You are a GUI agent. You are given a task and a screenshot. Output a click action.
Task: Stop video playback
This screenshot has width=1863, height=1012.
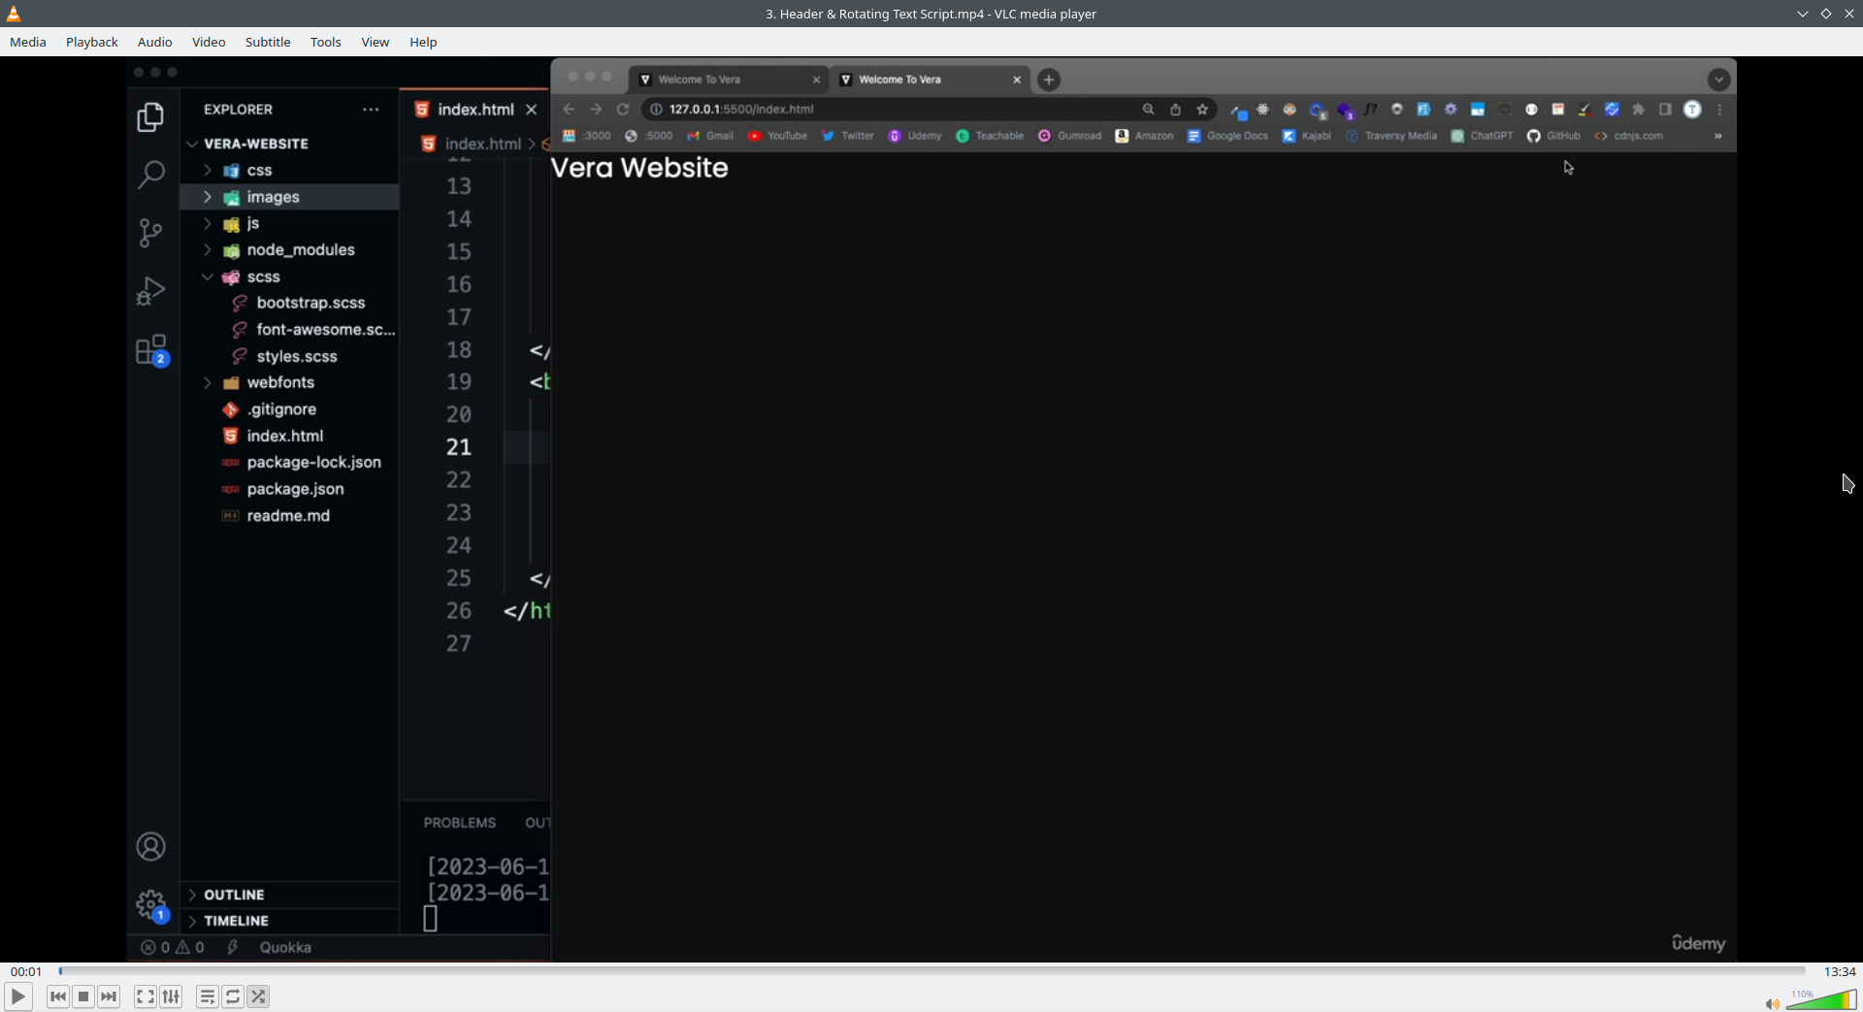click(83, 996)
